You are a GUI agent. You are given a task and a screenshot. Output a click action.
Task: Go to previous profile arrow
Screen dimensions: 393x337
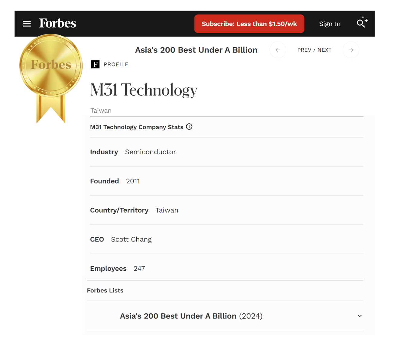[278, 50]
